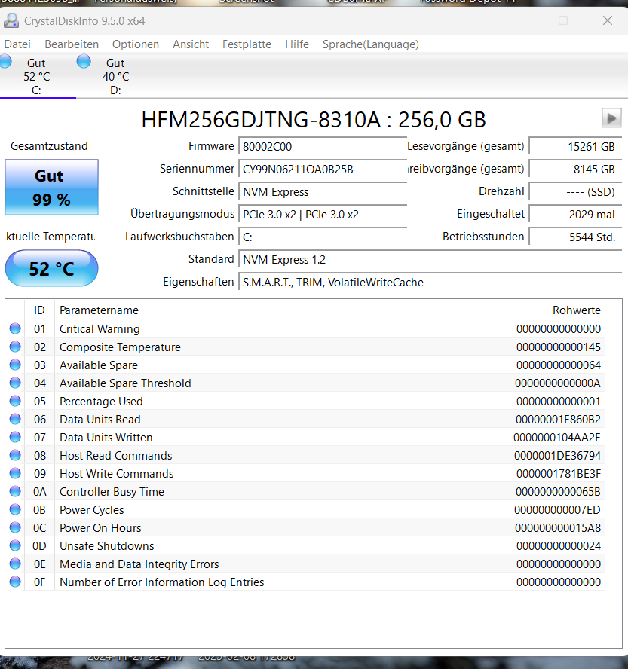Click the Übertragungsmodus field PCIe 3.0 x2
The width and height of the screenshot is (628, 669).
tap(323, 214)
